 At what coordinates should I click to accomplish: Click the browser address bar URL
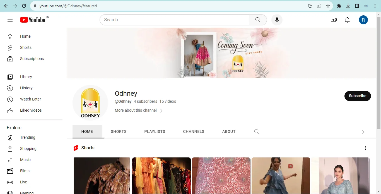(x=68, y=6)
